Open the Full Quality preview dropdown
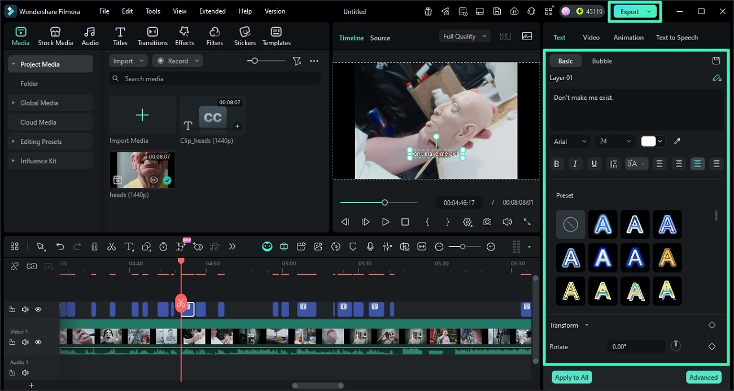734x391 pixels. [x=464, y=36]
